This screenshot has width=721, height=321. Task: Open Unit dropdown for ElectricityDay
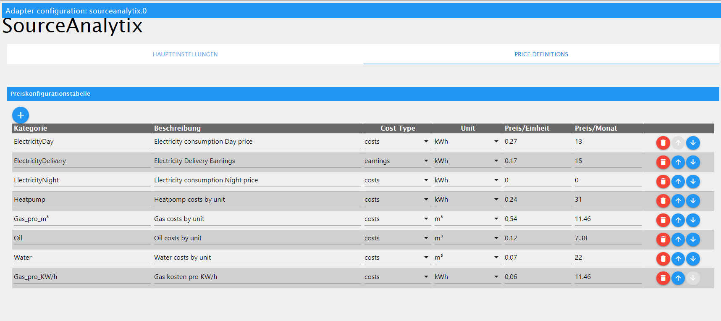click(467, 142)
